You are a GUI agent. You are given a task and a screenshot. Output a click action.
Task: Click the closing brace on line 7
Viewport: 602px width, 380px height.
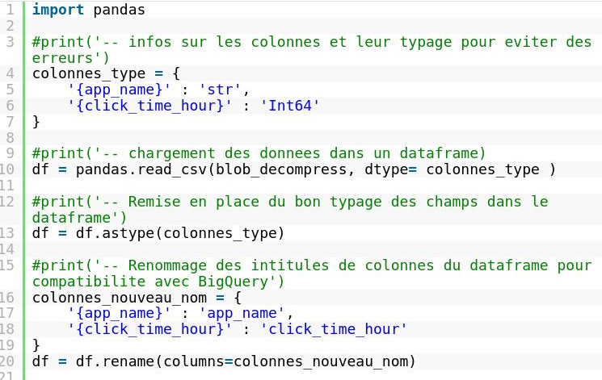(x=36, y=121)
